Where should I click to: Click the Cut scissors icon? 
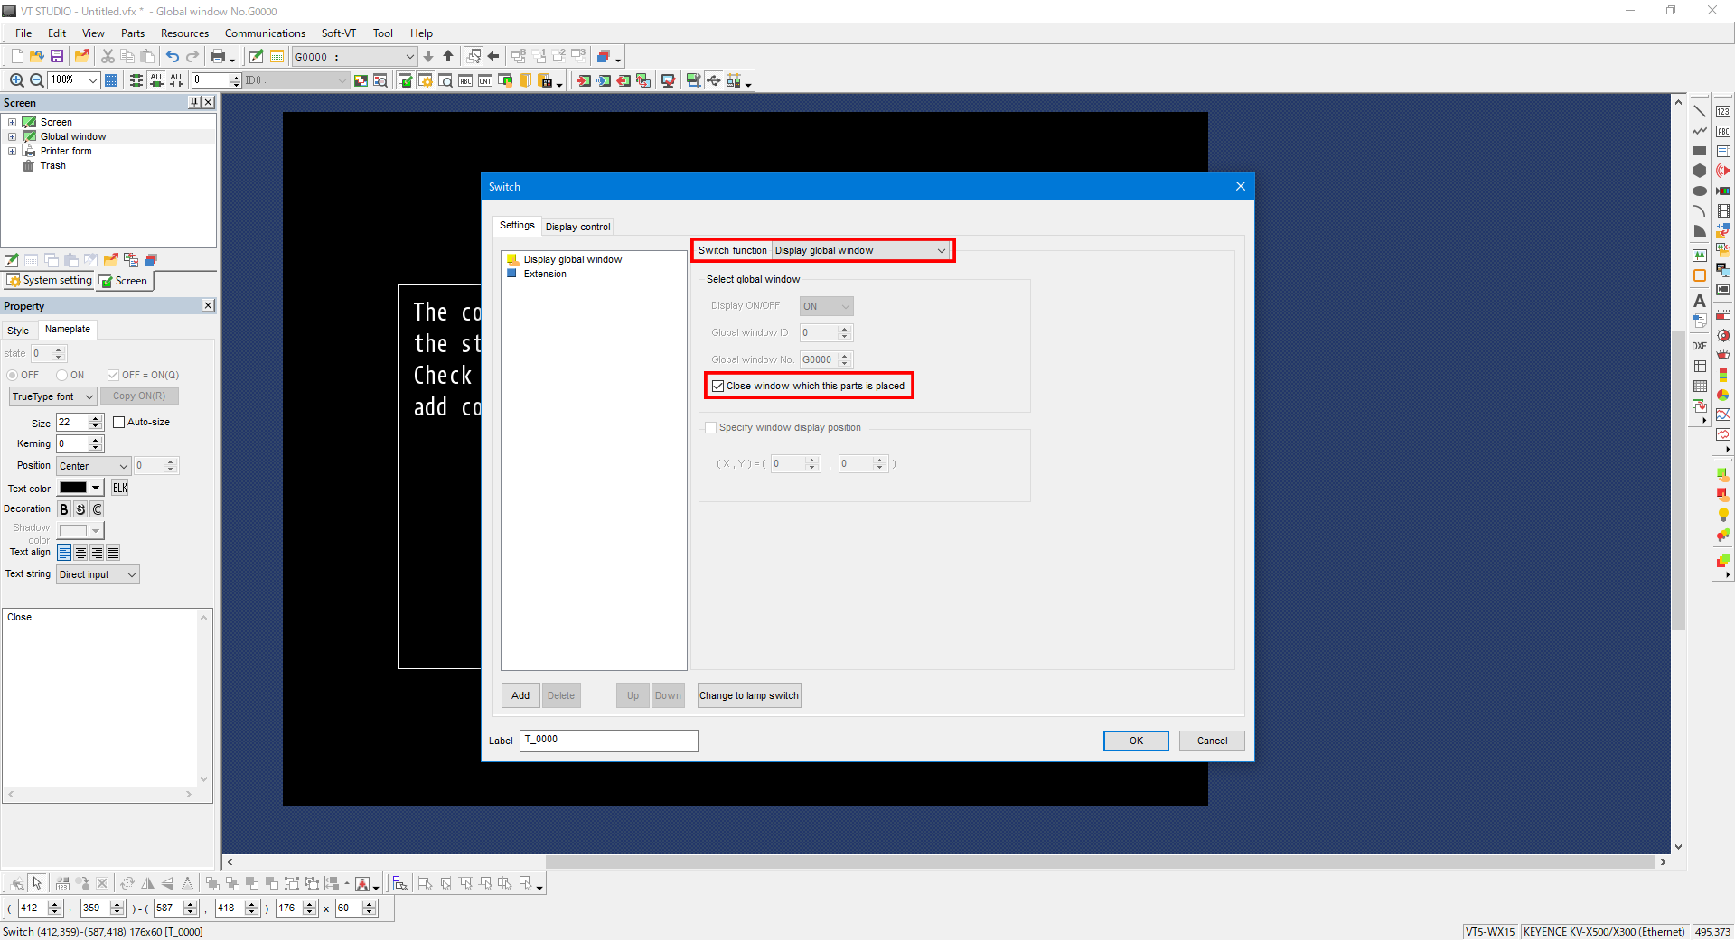click(108, 56)
